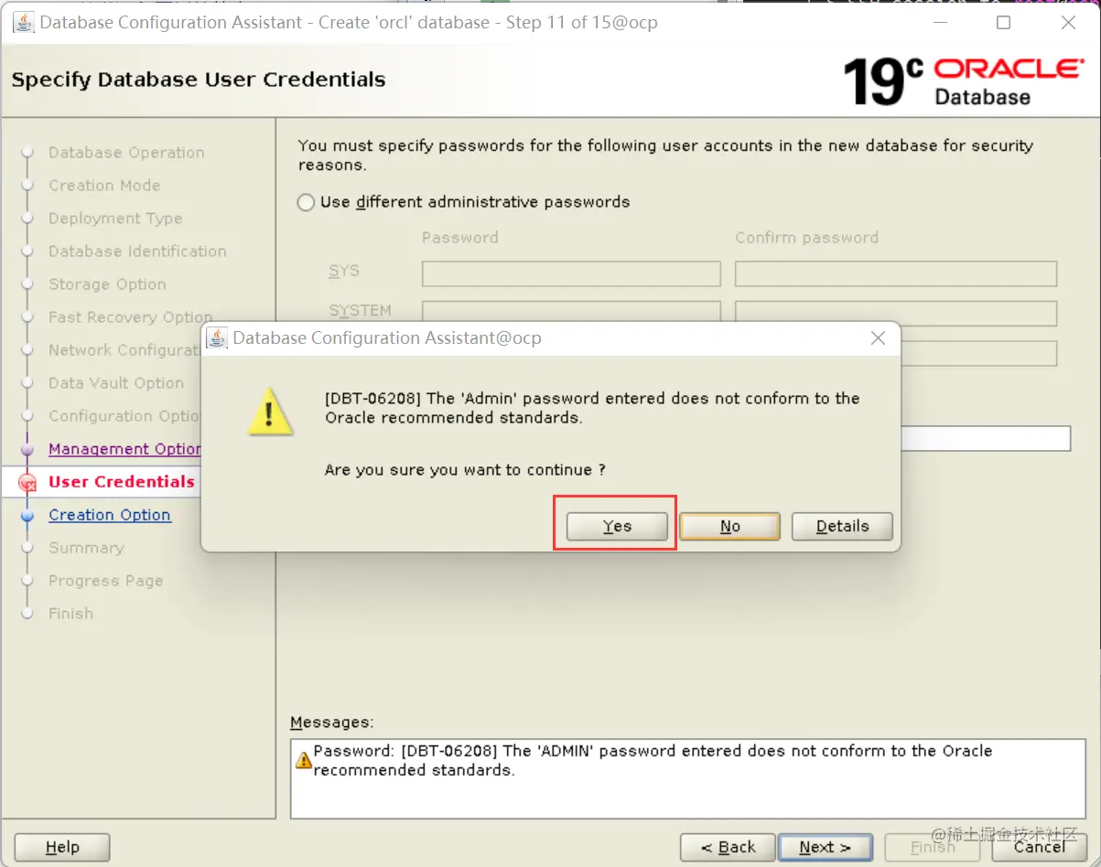The width and height of the screenshot is (1101, 867).
Task: Proceed with the Next button
Action: tap(825, 847)
